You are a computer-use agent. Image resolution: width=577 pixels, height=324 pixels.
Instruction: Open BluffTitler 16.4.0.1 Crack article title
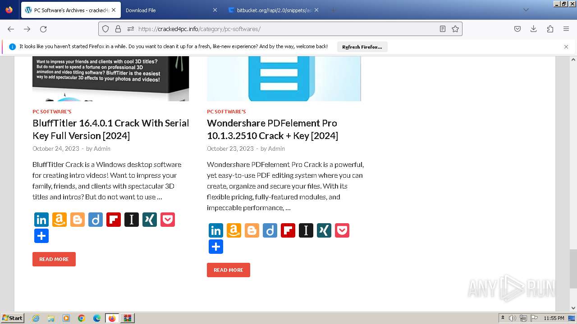click(x=111, y=129)
